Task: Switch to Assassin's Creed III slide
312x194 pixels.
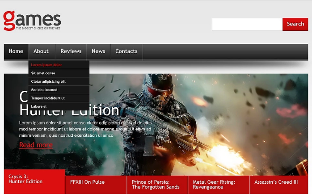Action: (x=279, y=185)
